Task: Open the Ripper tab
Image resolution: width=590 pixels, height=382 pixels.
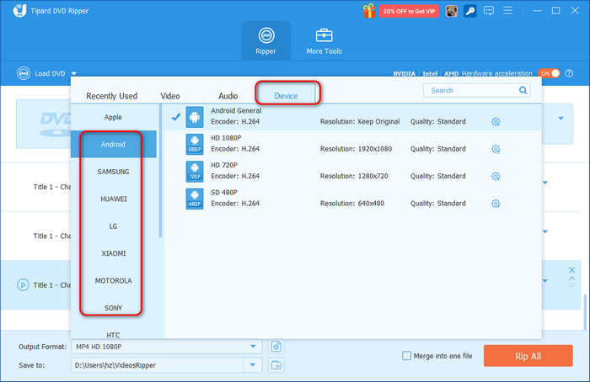Action: click(266, 41)
